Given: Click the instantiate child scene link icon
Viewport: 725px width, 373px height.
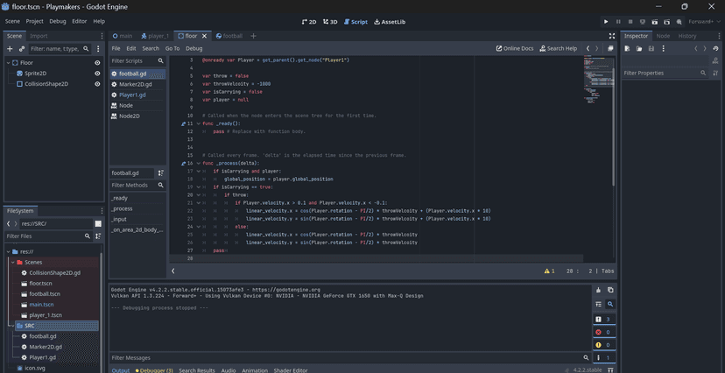Looking at the screenshot, I should tap(22, 49).
